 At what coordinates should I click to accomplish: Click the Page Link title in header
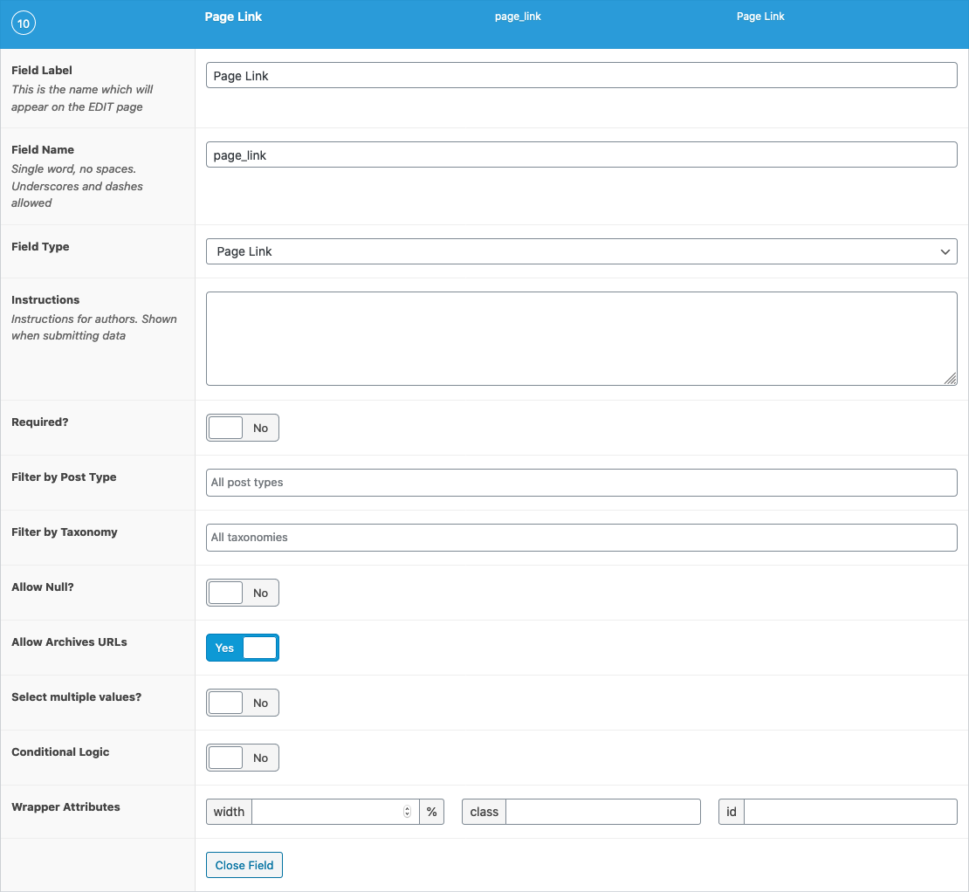coord(233,17)
